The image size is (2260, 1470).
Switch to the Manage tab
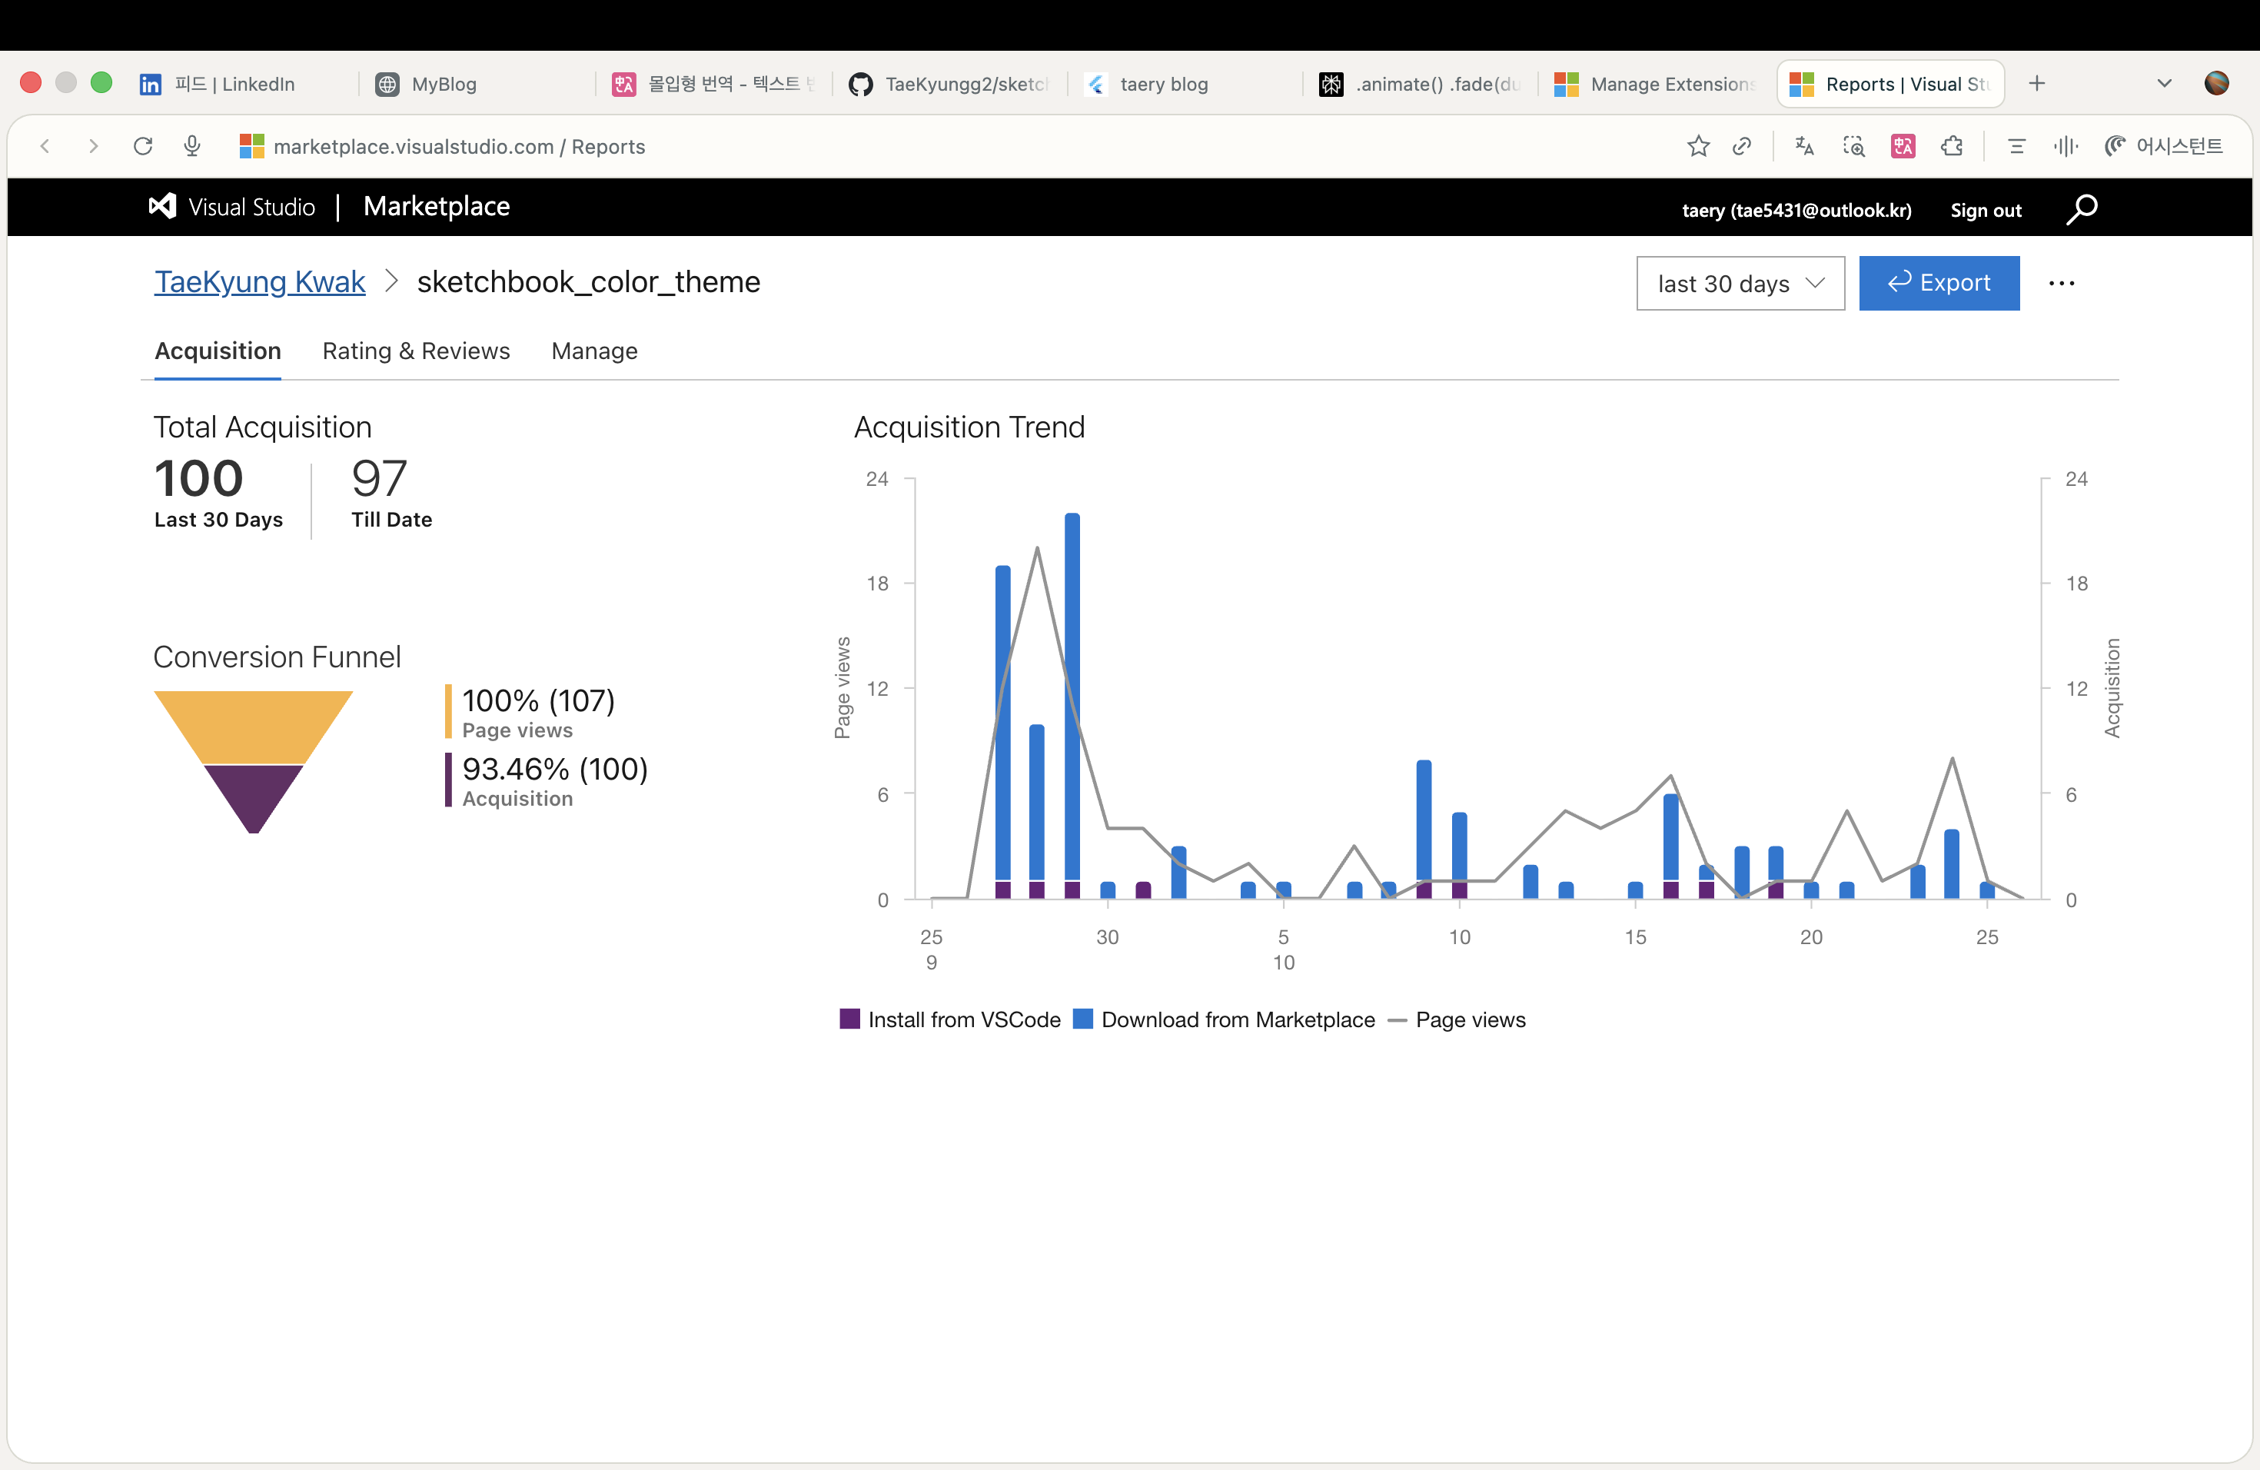[594, 351]
